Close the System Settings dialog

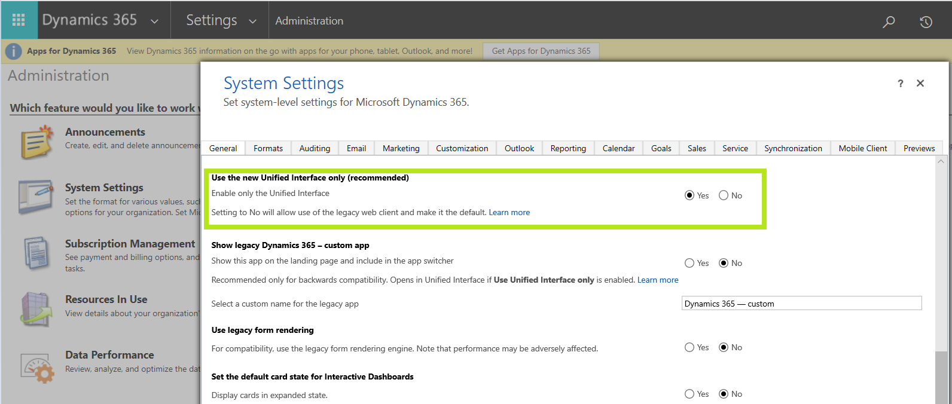[x=920, y=83]
